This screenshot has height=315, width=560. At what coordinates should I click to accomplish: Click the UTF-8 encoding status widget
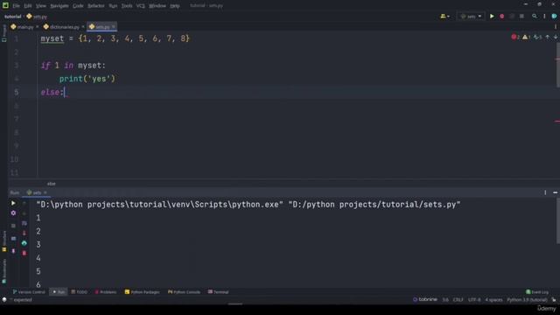(x=474, y=299)
